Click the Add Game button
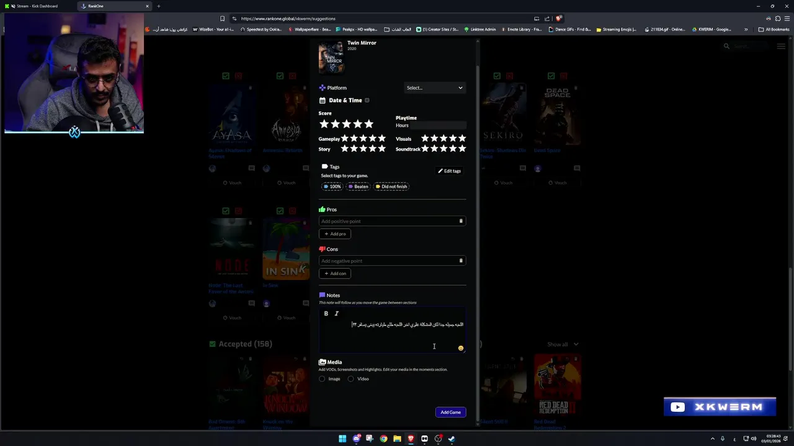794x446 pixels. [450, 413]
